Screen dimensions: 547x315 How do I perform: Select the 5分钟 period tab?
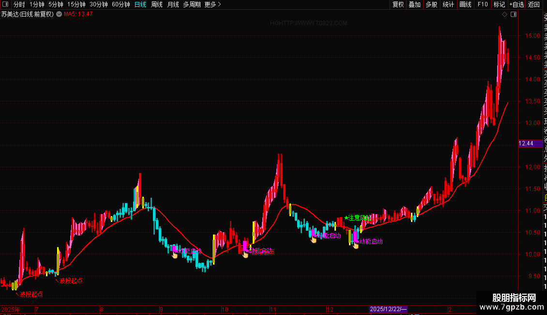coord(56,4)
